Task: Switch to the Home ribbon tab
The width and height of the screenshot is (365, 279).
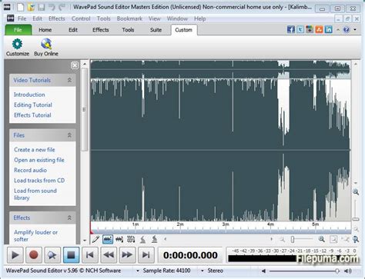Action: pyautogui.click(x=45, y=30)
